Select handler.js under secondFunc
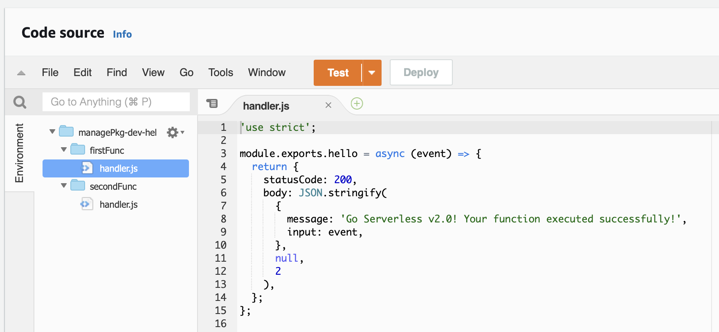The image size is (719, 332). [x=119, y=204]
